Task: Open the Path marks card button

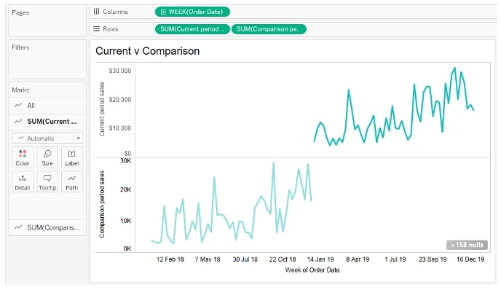Action: pyautogui.click(x=72, y=181)
